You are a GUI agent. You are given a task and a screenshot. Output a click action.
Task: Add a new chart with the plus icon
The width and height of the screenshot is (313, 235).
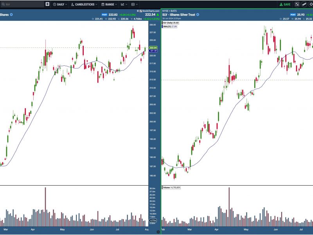tap(47, 4)
